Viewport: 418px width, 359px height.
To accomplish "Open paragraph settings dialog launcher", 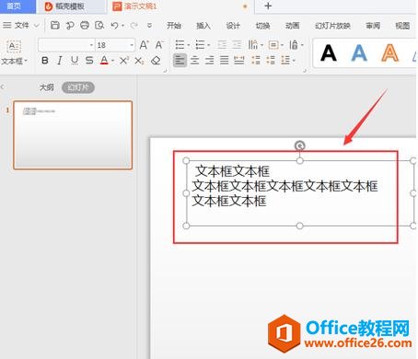I will click(x=305, y=71).
